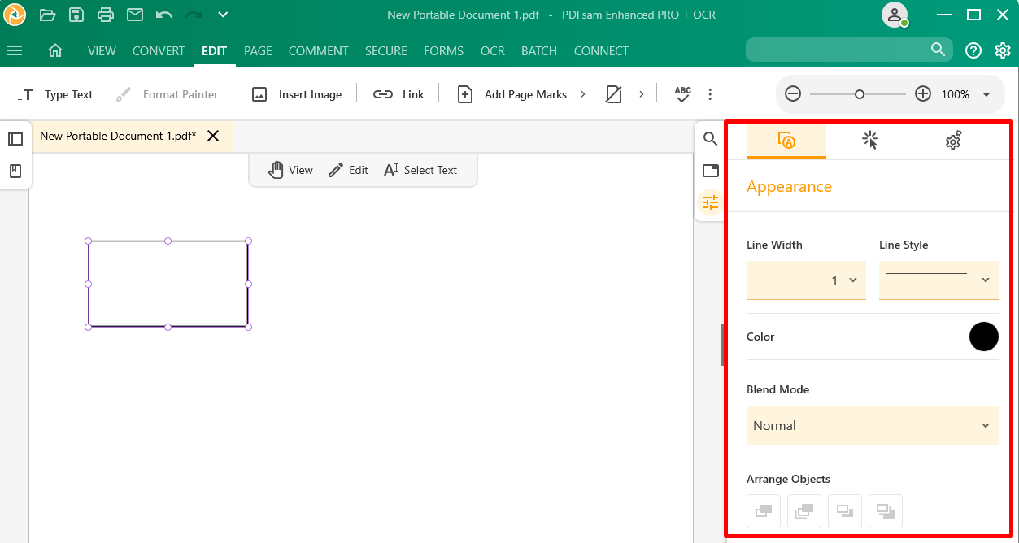Screen dimensions: 1019x543
Task: Open the right sidebar search icon
Action: pyautogui.click(x=711, y=139)
